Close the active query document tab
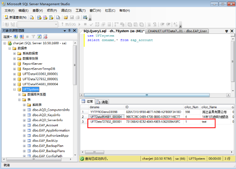Screen dimensions: 236x169 point(232,31)
